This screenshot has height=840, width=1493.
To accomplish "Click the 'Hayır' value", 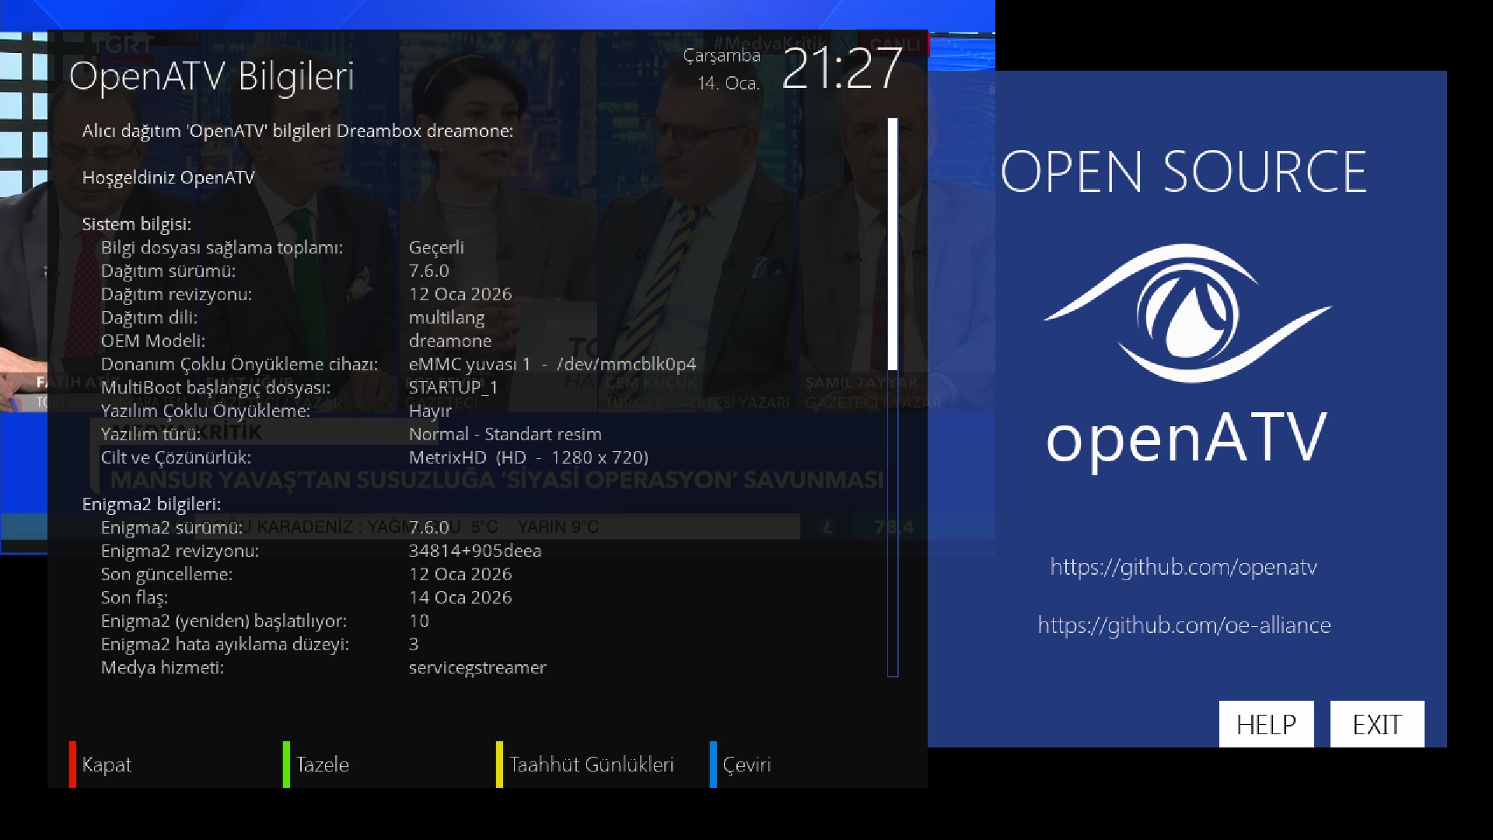I will (x=430, y=411).
